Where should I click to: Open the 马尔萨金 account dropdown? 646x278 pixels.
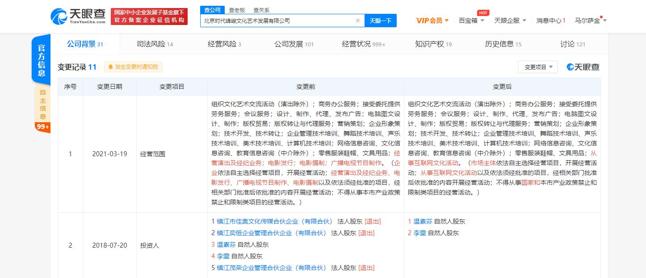[588, 21]
